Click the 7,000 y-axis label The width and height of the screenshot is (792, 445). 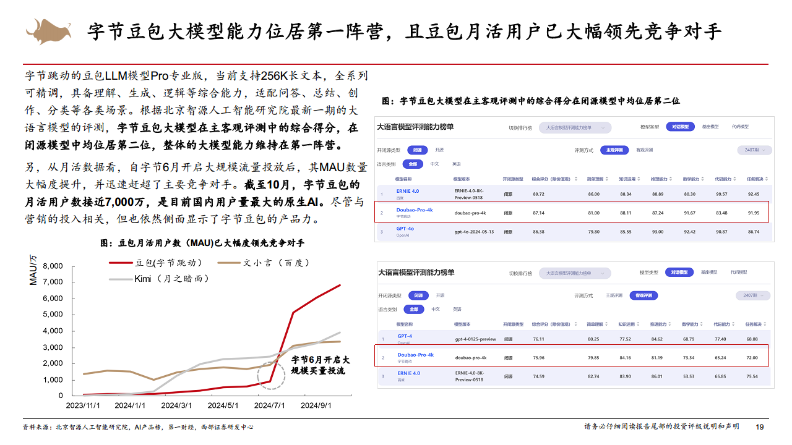coord(53,282)
